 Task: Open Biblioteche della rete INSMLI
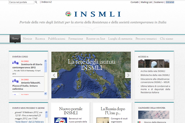tap(155, 75)
